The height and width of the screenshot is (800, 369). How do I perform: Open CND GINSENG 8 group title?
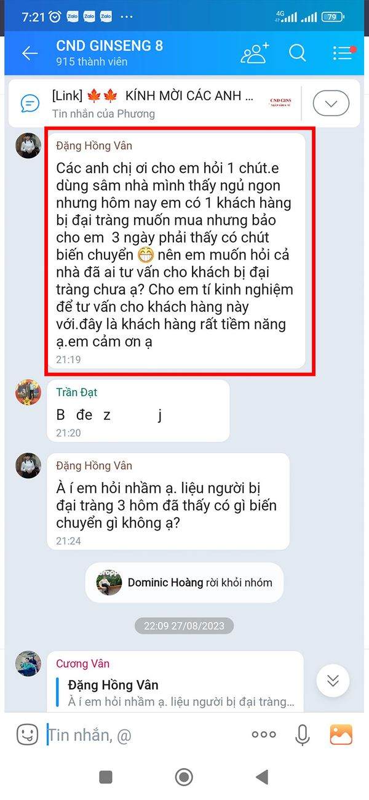coord(109,46)
